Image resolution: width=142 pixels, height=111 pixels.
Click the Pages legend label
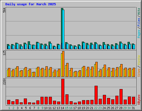pyautogui.click(x=139, y=34)
